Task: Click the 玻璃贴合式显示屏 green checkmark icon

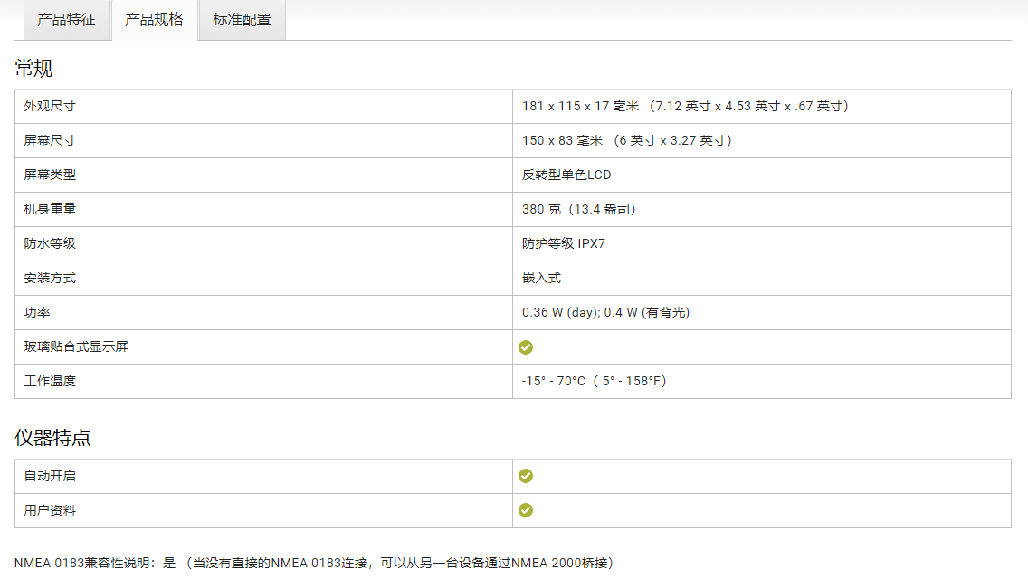Action: pyautogui.click(x=526, y=347)
